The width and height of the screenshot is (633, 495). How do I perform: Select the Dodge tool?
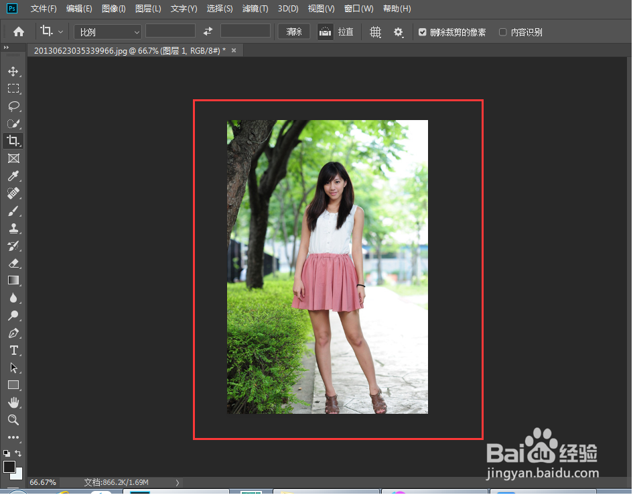tap(13, 316)
